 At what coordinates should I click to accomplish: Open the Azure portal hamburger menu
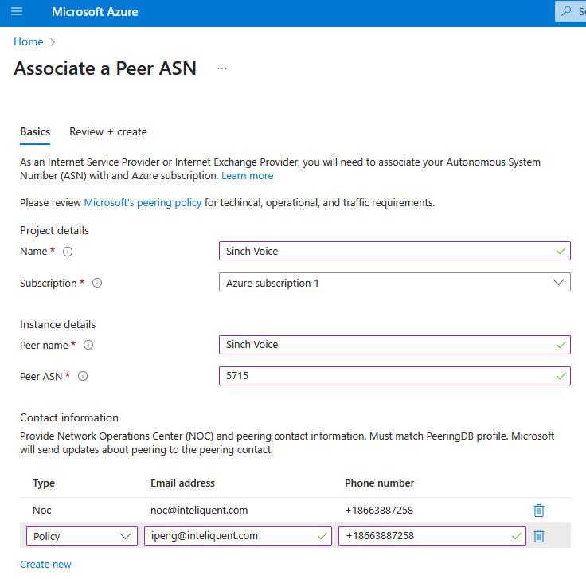pos(17,12)
